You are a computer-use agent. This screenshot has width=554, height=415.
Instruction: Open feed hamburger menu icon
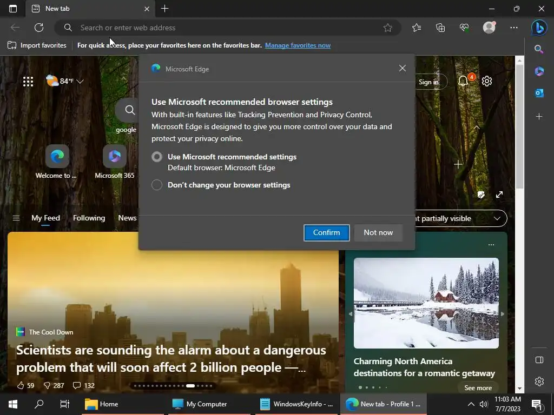(x=16, y=218)
